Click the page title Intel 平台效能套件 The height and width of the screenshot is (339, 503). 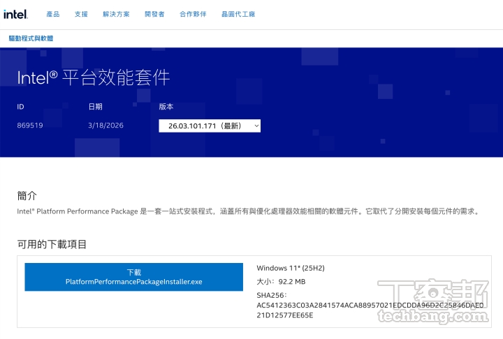(94, 77)
